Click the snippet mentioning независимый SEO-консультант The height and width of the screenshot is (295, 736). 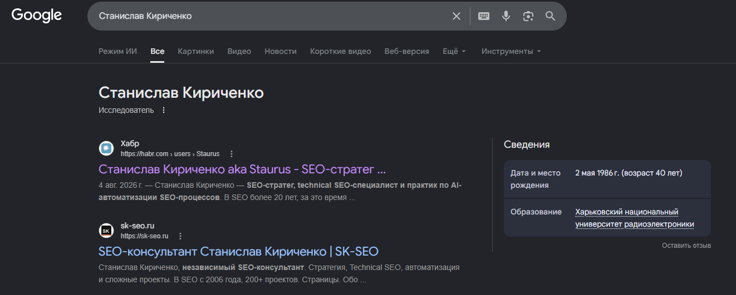(279, 273)
